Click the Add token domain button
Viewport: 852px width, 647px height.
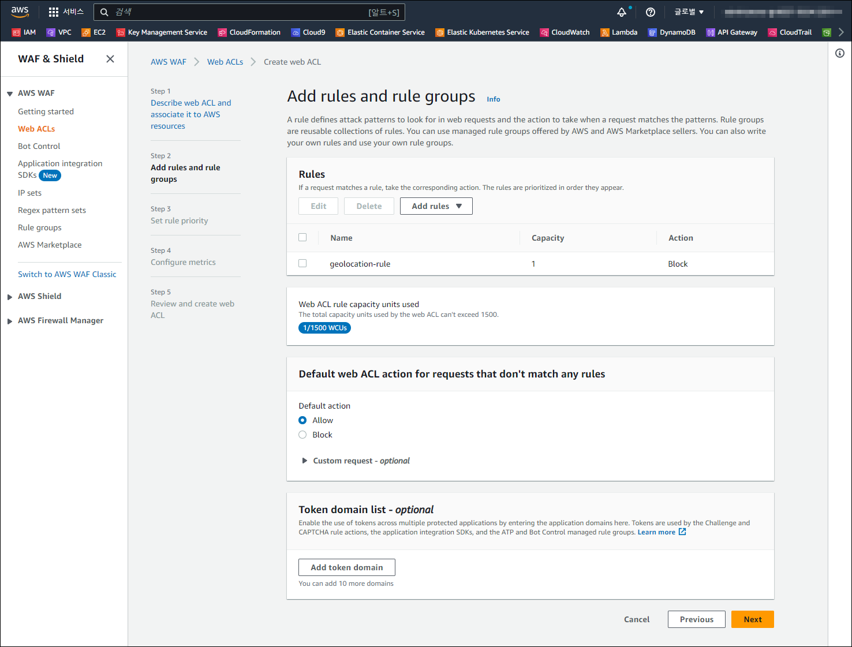point(347,567)
